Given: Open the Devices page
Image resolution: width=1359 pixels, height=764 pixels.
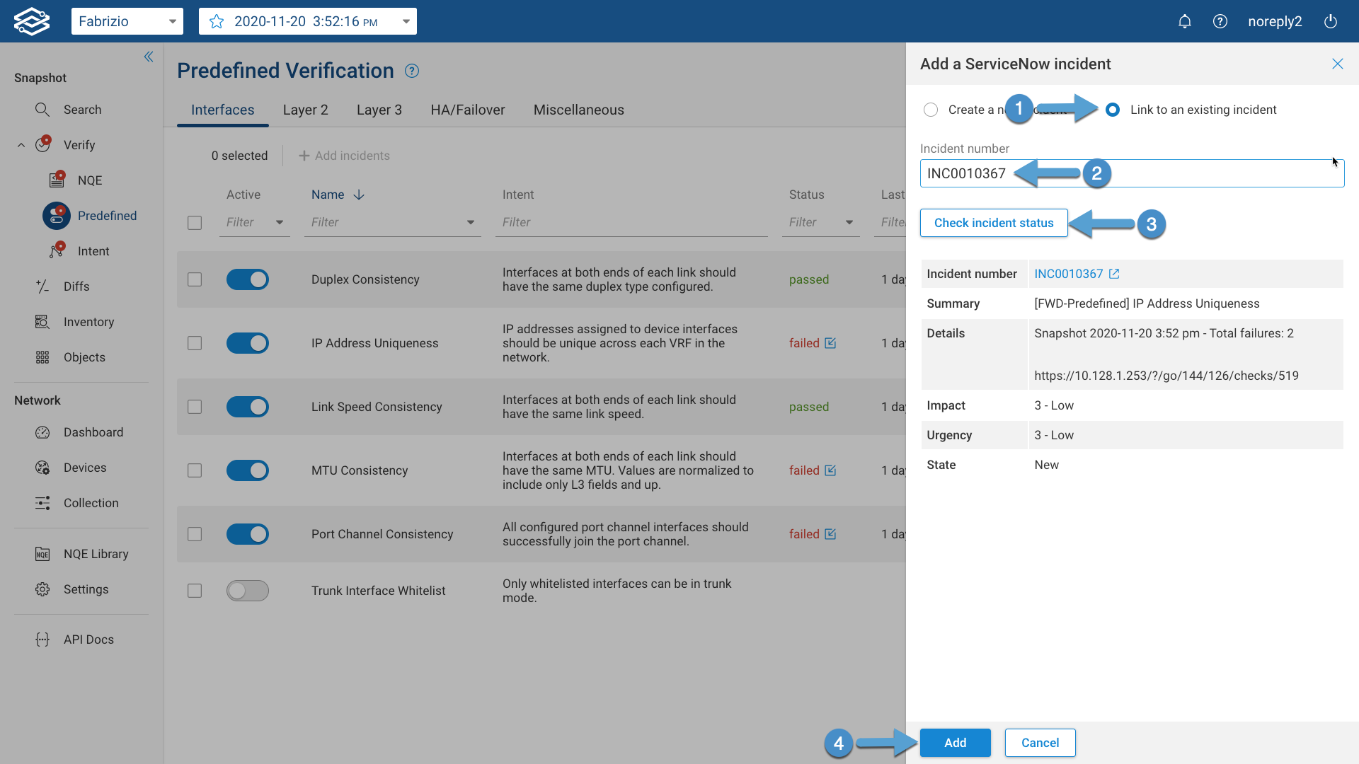Looking at the screenshot, I should click(86, 467).
